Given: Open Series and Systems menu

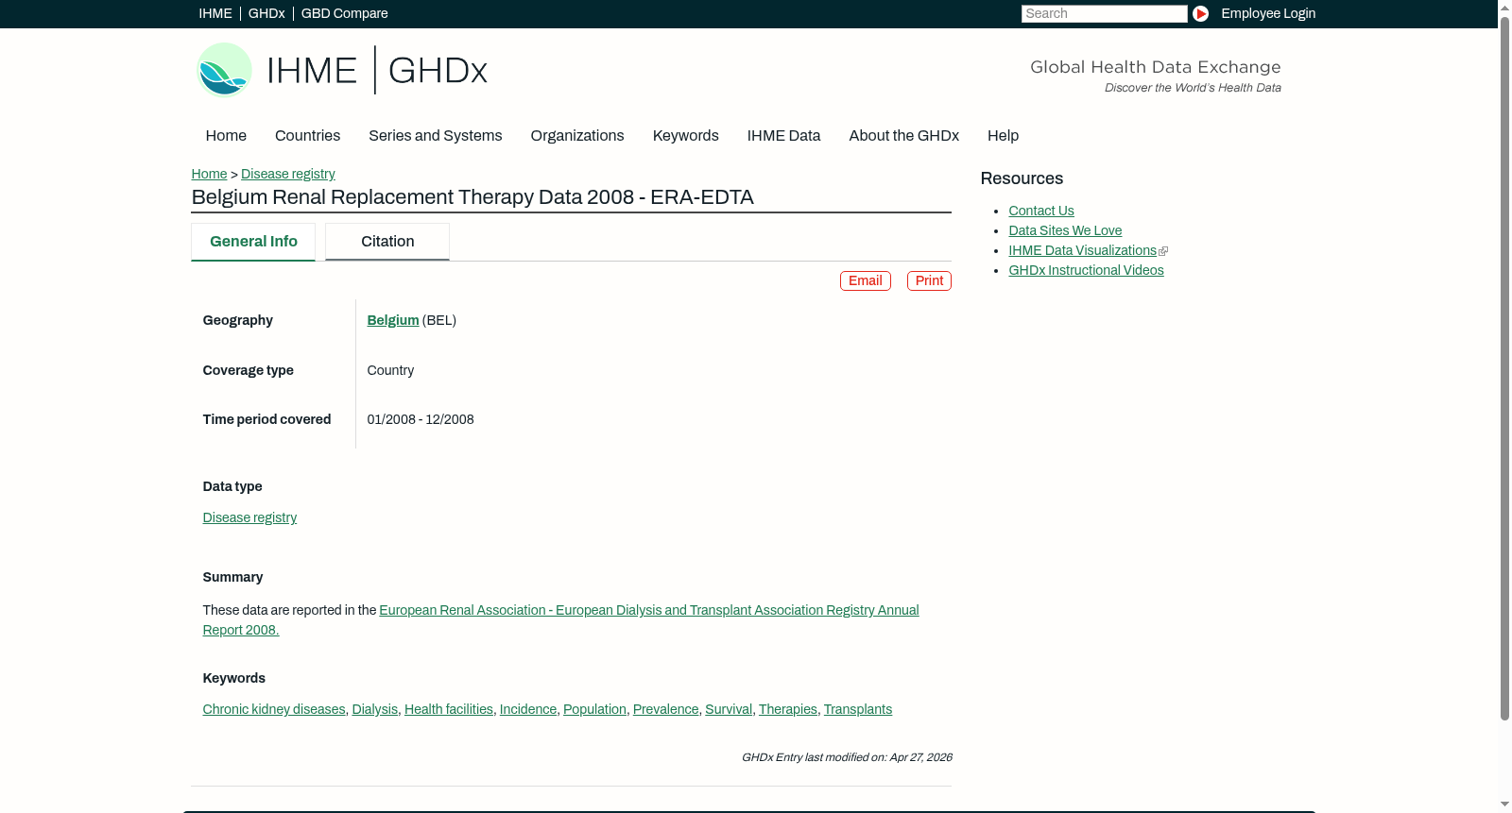Looking at the screenshot, I should coord(435,136).
